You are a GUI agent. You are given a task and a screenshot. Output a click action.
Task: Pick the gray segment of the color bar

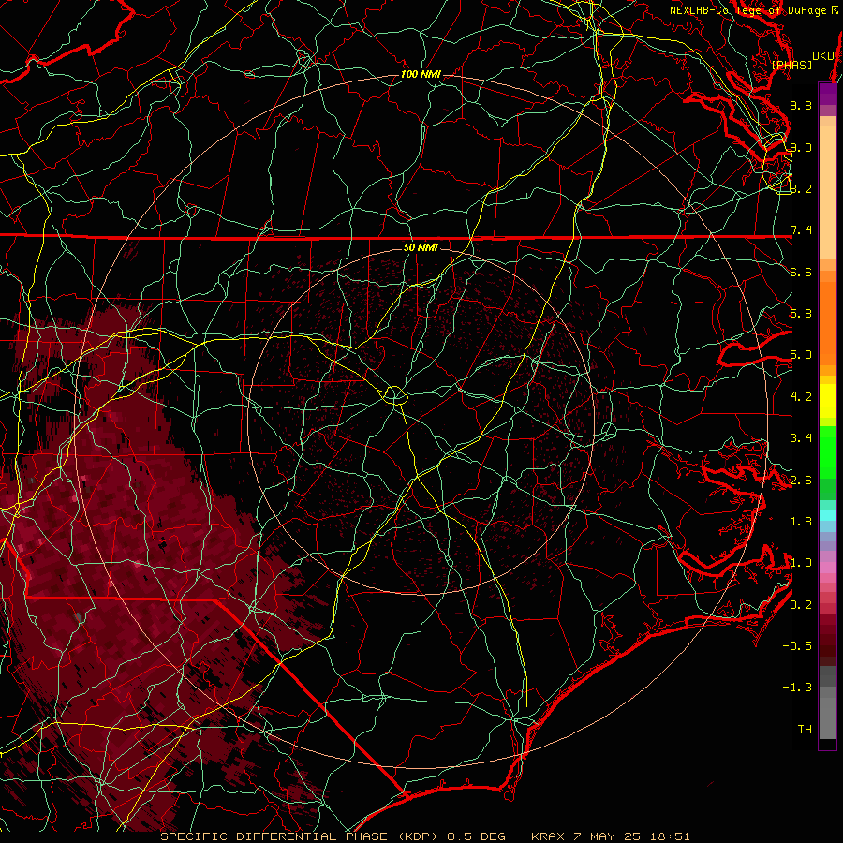pos(827,702)
